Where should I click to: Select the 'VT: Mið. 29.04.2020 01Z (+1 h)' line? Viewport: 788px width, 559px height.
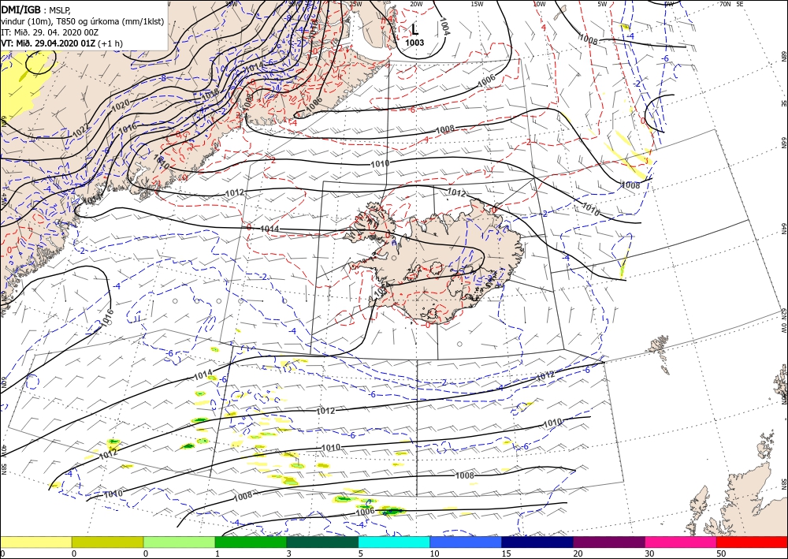click(62, 43)
